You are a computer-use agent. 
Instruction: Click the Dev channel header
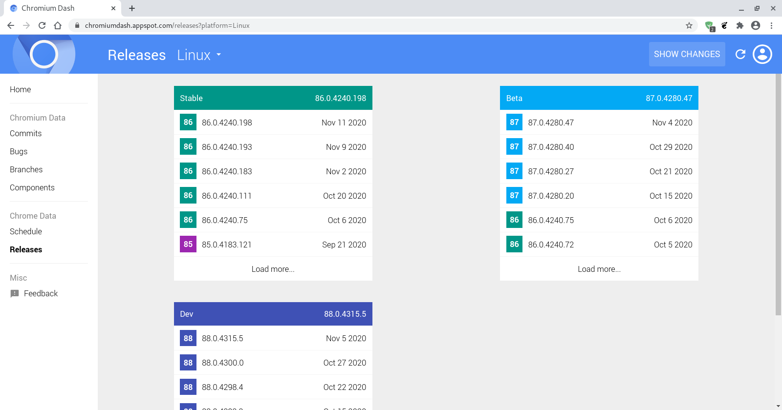(273, 314)
